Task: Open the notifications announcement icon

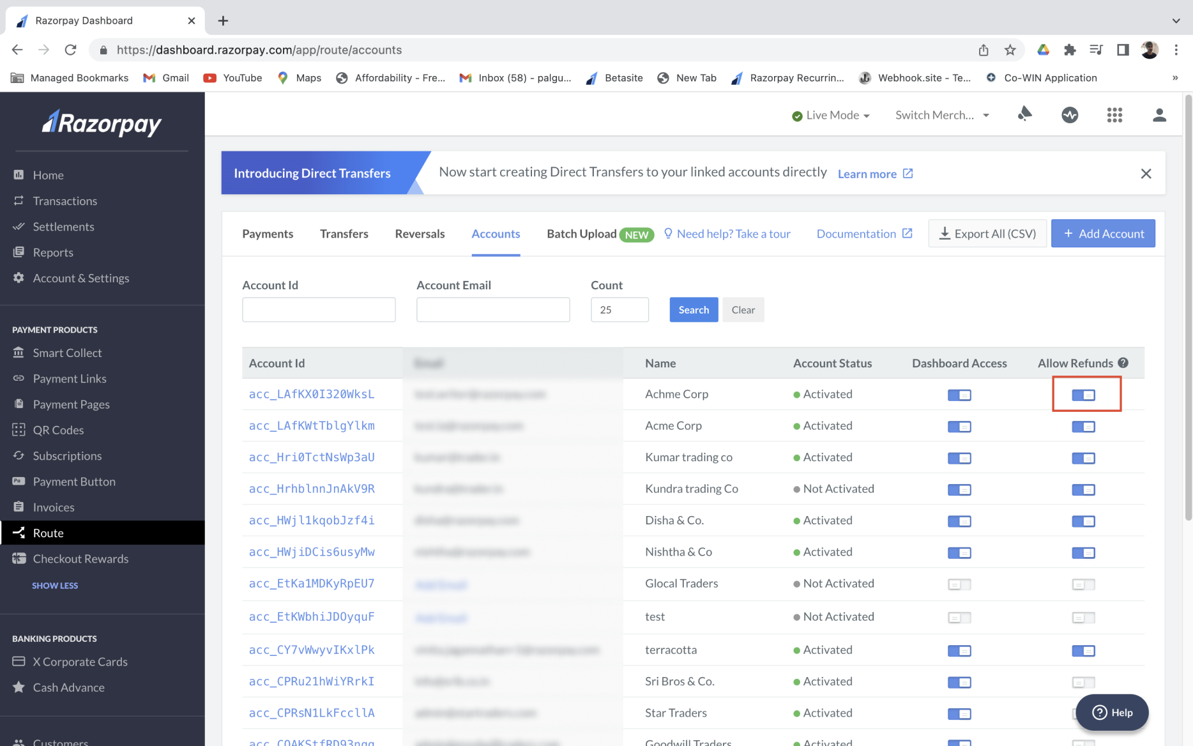Action: (1025, 114)
